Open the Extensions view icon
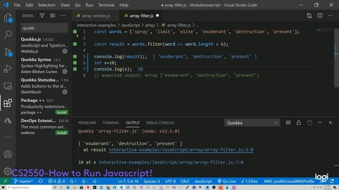Screen dimensions: 339x190 [8, 103]
